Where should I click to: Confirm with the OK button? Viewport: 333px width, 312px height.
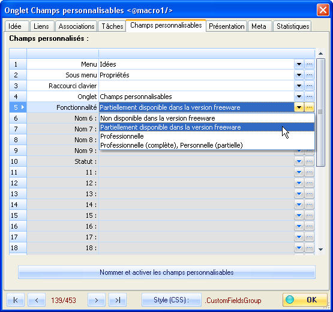pyautogui.click(x=305, y=299)
